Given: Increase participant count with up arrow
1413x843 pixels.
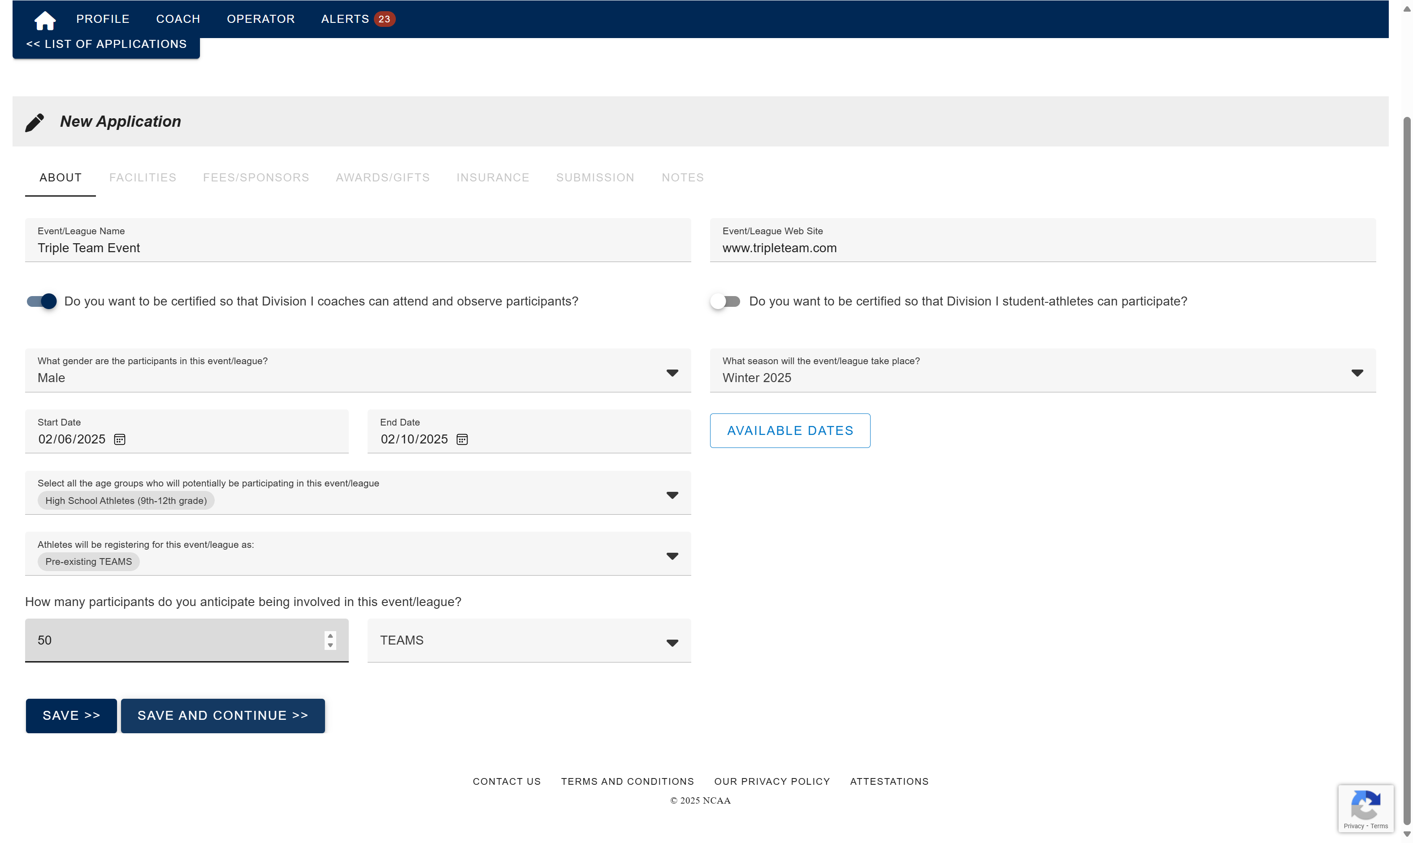Looking at the screenshot, I should pos(330,635).
